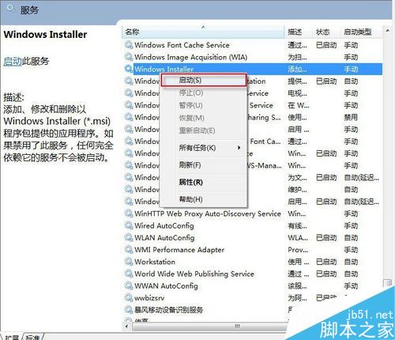Image resolution: width=395 pixels, height=340 pixels.
Task: Select World Wide Web Publishing Service
Action: [x=253, y=274]
